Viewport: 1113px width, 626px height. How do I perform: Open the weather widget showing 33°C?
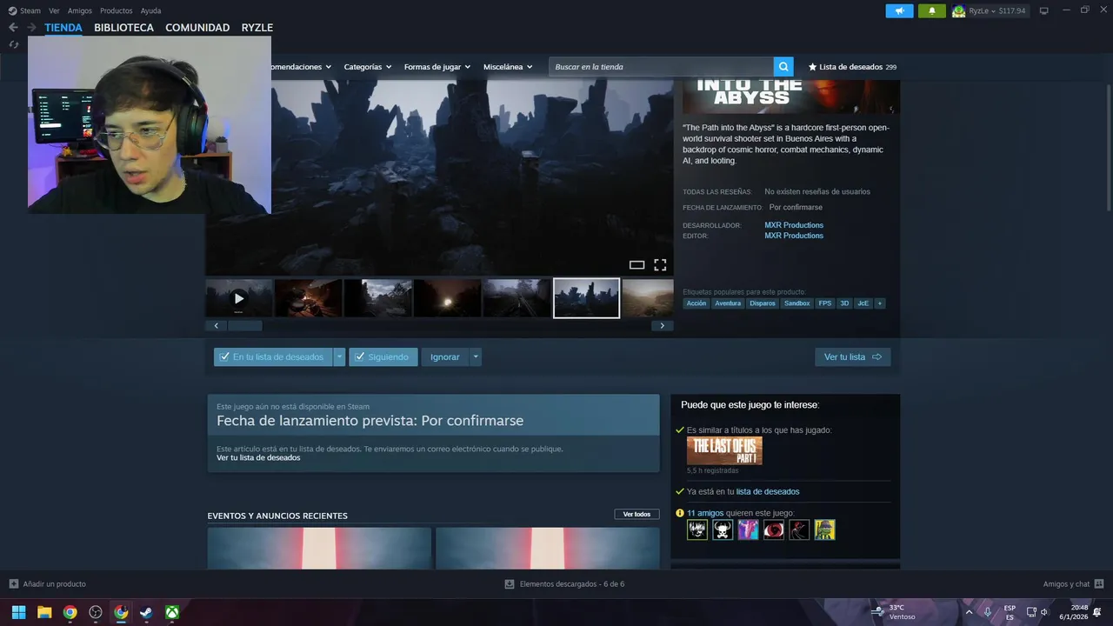click(896, 612)
